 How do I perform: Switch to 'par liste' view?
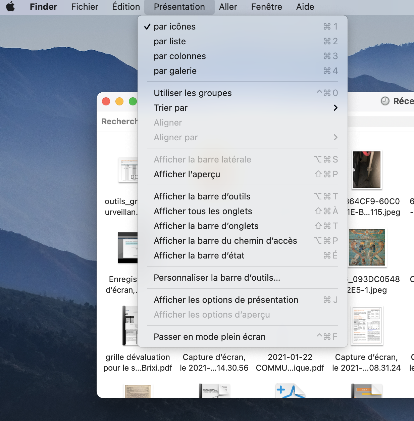(170, 41)
